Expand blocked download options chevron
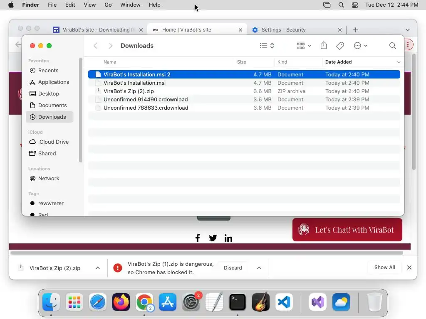426x319 pixels. coord(259,268)
